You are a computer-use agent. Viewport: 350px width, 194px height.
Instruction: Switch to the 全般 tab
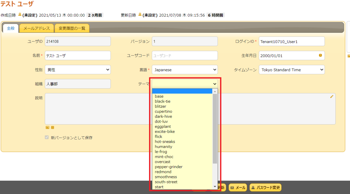[10, 28]
